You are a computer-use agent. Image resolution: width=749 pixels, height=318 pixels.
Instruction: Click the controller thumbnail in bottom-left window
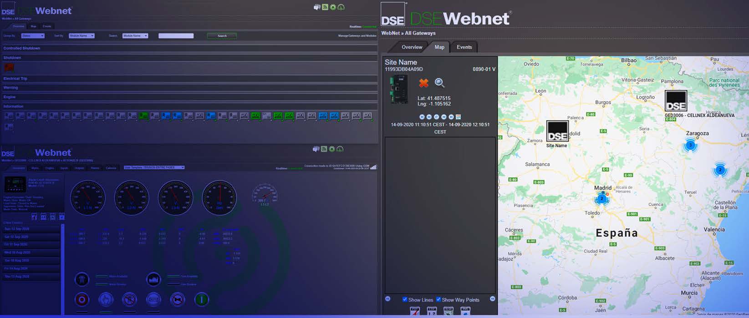(x=15, y=184)
